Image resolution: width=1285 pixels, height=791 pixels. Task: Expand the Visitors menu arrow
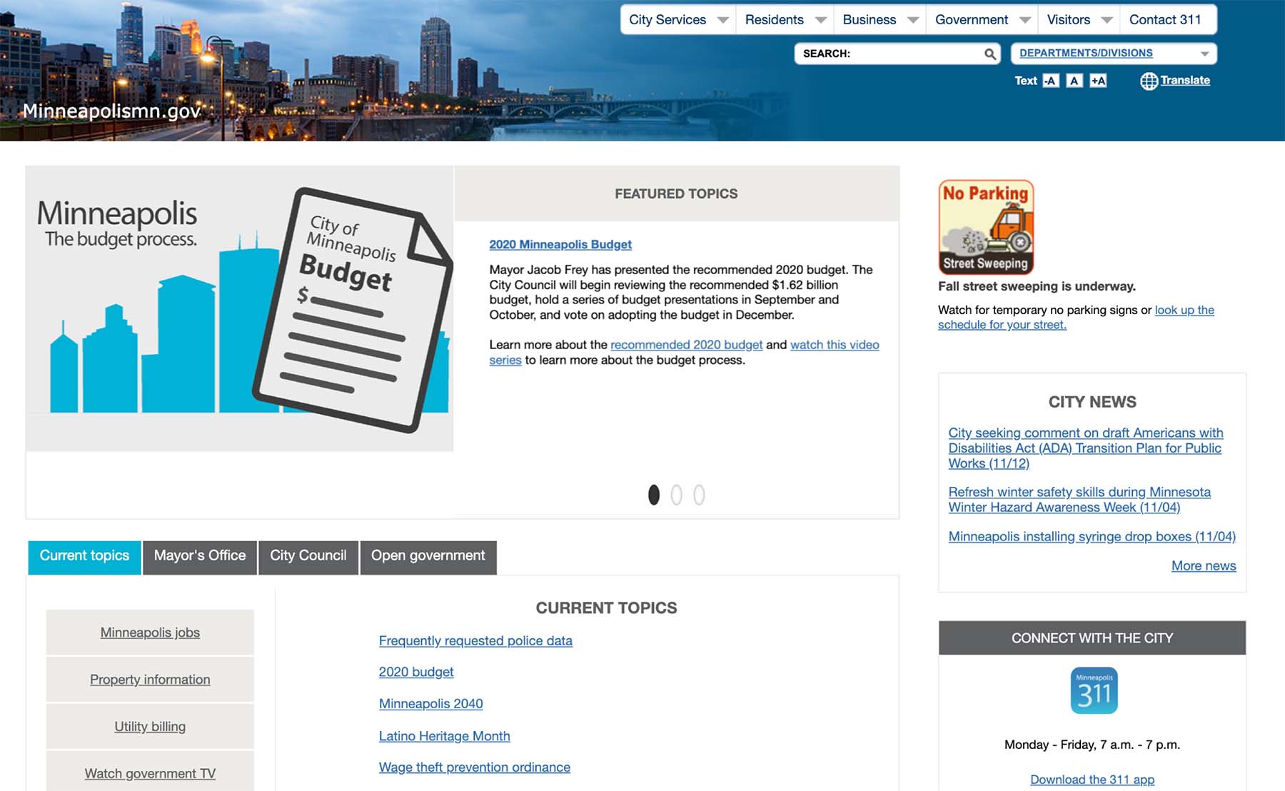[x=1107, y=20]
